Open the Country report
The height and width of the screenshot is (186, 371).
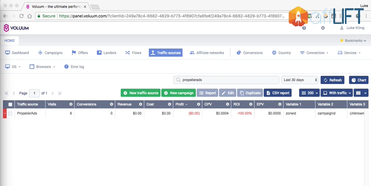tap(281, 53)
